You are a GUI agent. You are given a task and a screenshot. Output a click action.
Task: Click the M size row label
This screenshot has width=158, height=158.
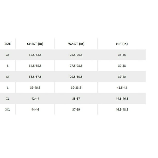[8, 77]
